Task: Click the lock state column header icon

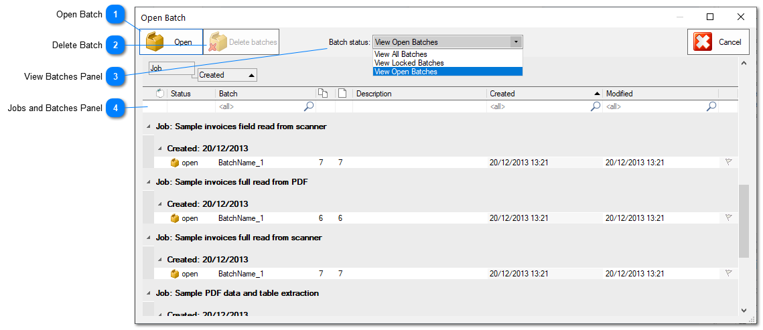Action: point(160,94)
